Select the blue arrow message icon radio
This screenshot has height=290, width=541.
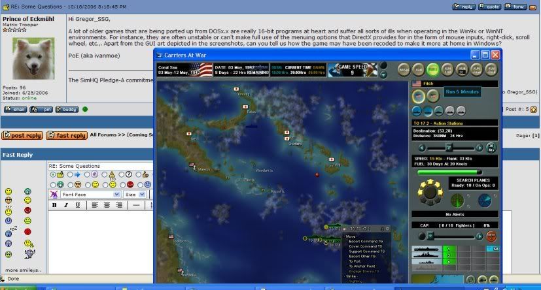click(69, 175)
